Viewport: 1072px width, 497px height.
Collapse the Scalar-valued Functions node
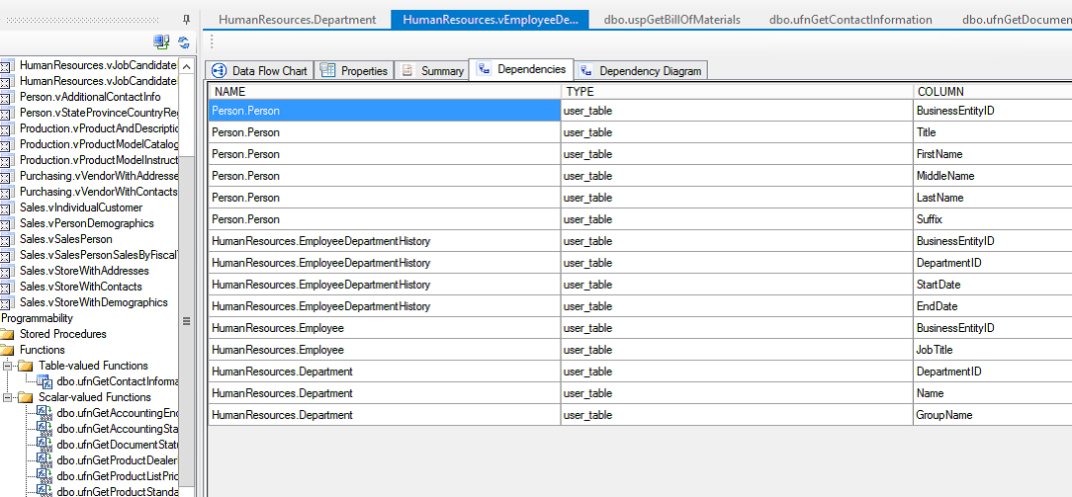point(8,397)
